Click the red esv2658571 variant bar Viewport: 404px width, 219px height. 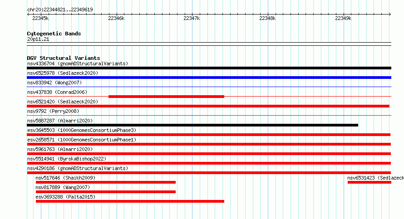[x=209, y=144]
